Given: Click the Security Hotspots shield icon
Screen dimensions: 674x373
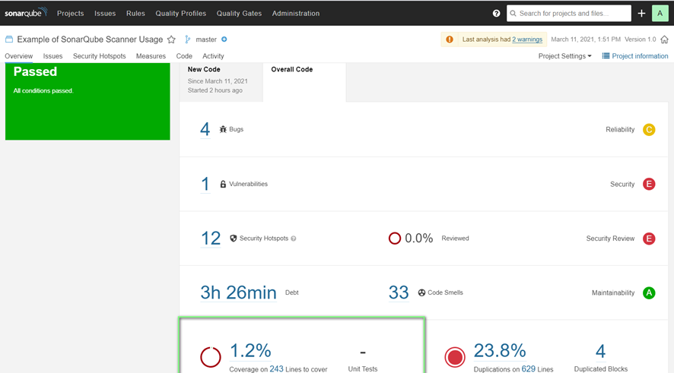Looking at the screenshot, I should tap(233, 239).
